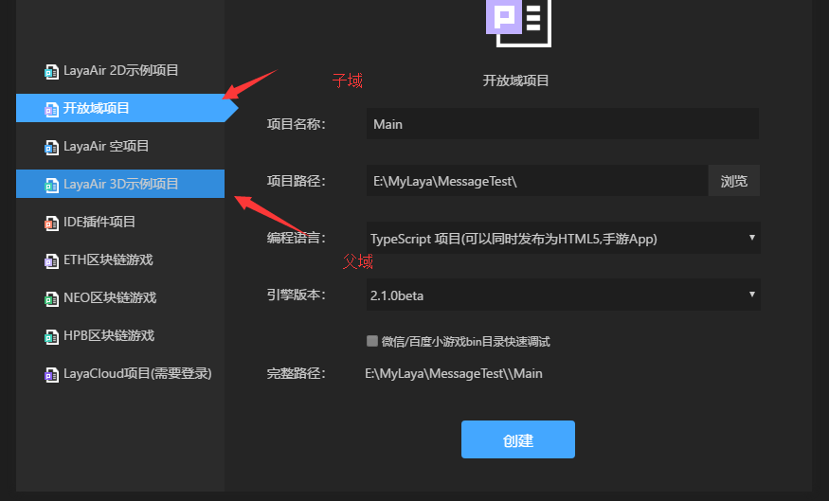Click the 引擎版本: label
The width and height of the screenshot is (829, 501).
tap(296, 295)
